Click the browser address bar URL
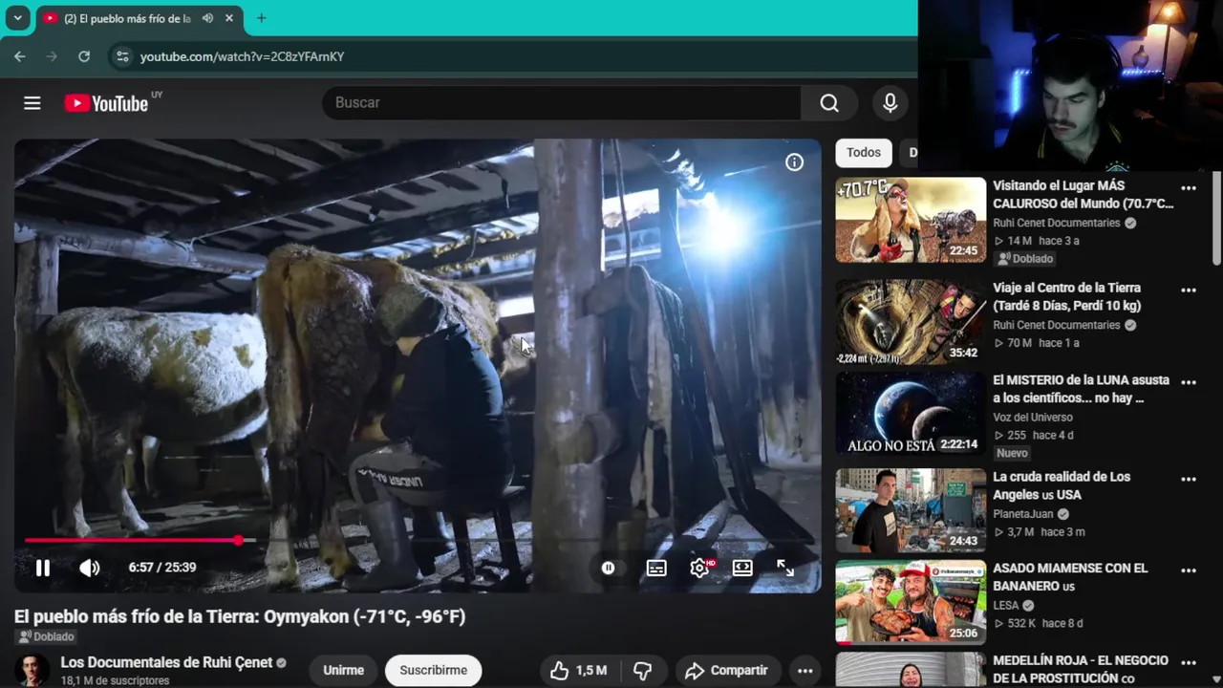Viewport: 1223px width, 688px height. pyautogui.click(x=242, y=57)
